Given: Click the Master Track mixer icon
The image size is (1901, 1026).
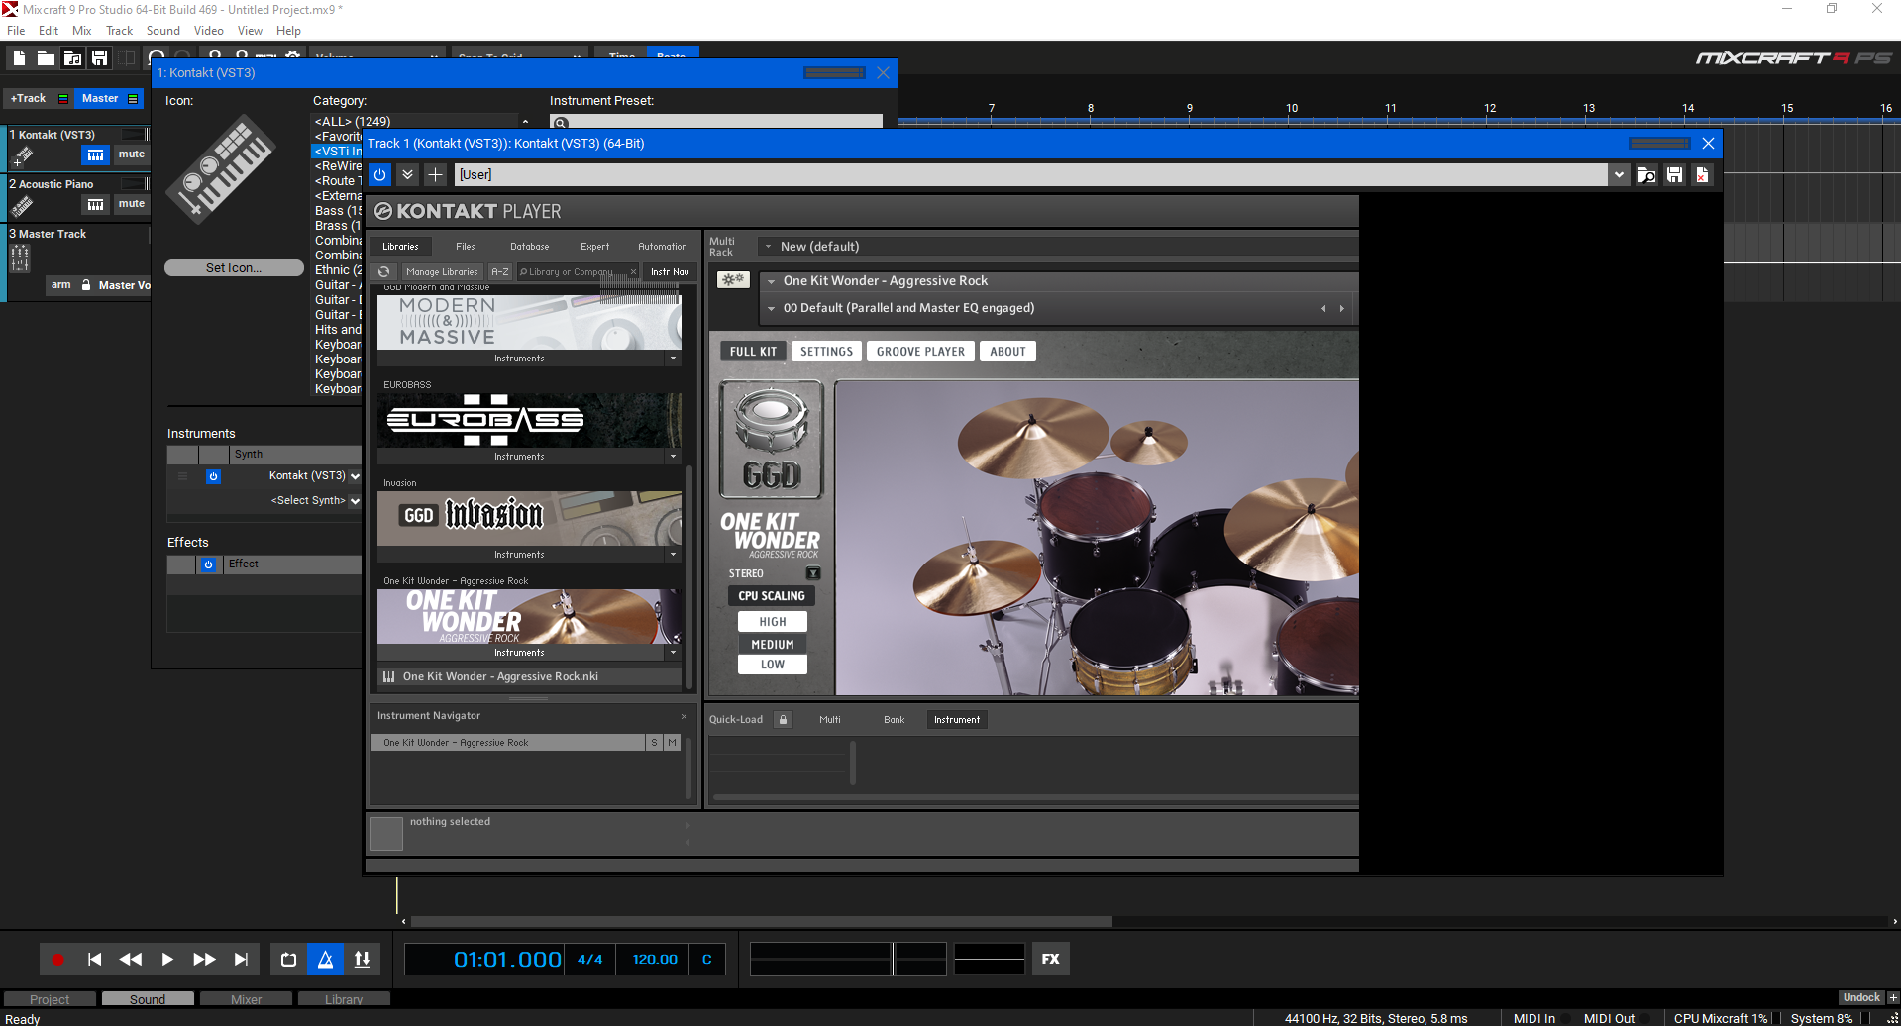Looking at the screenshot, I should (x=20, y=258).
